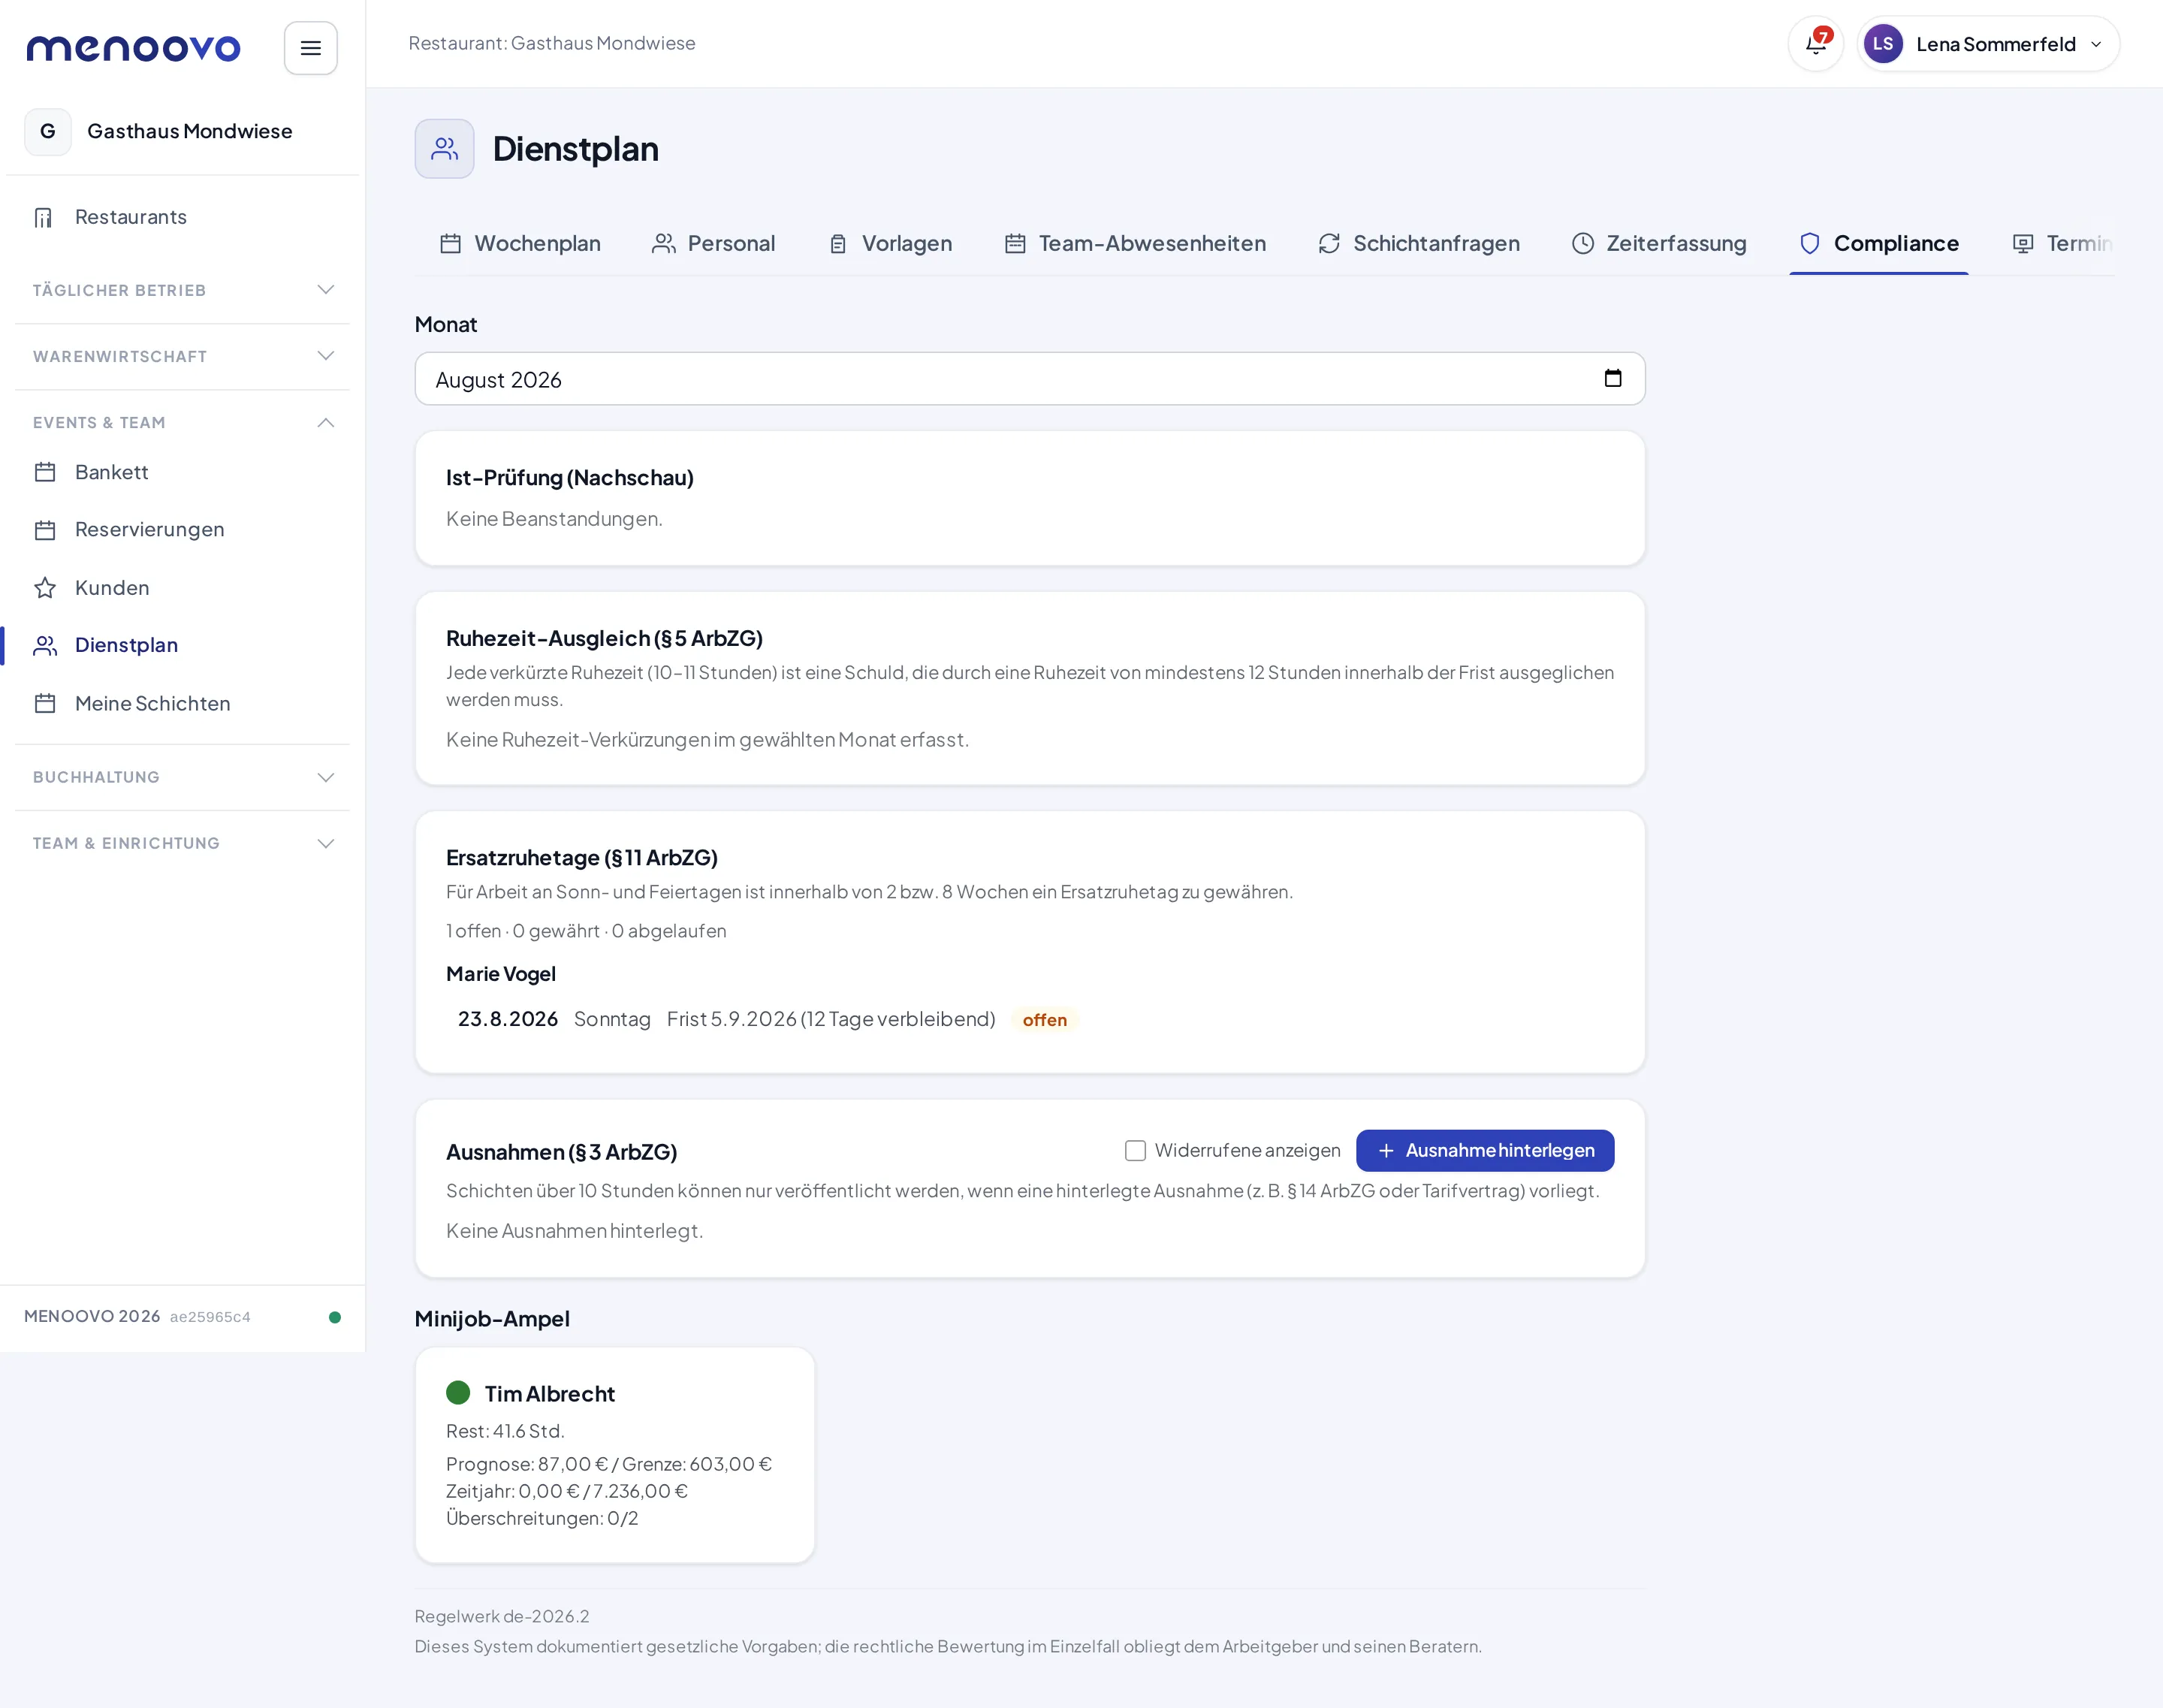Click the menoovo logo

(134, 48)
